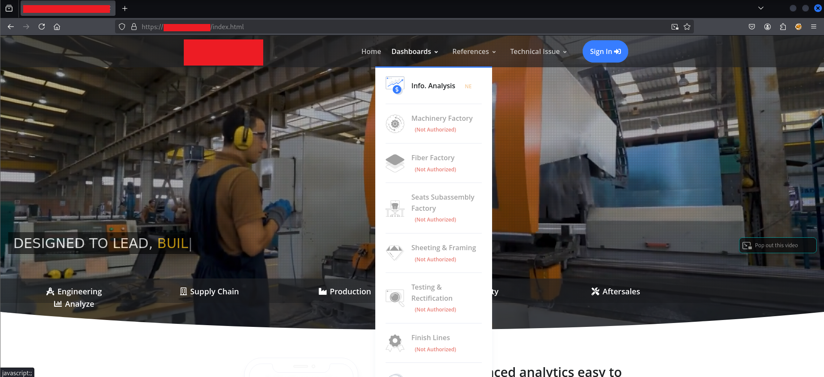Open the Pocket save icon
This screenshot has width=824, height=377.
pyautogui.click(x=752, y=27)
